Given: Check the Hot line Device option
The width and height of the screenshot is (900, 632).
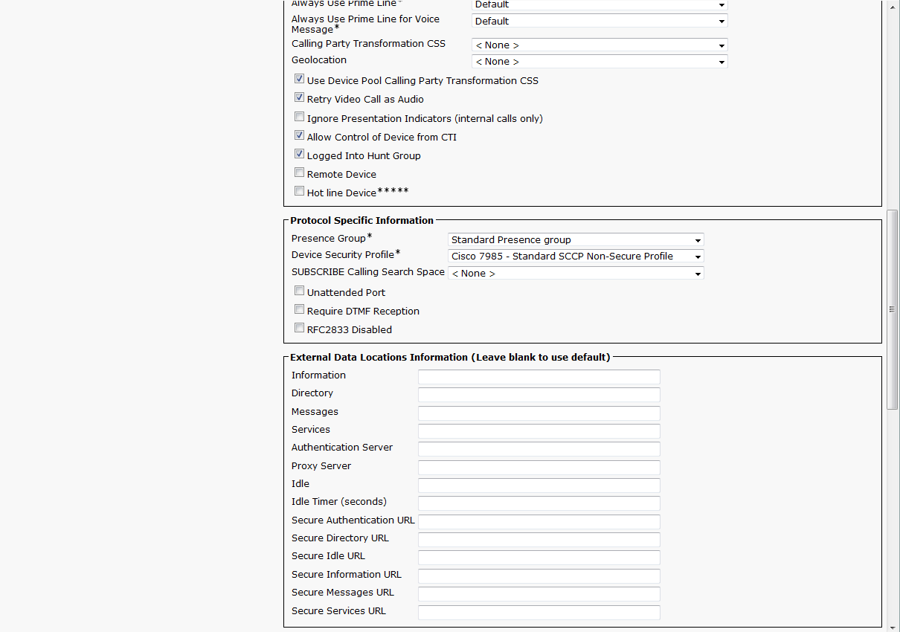Looking at the screenshot, I should (x=300, y=191).
